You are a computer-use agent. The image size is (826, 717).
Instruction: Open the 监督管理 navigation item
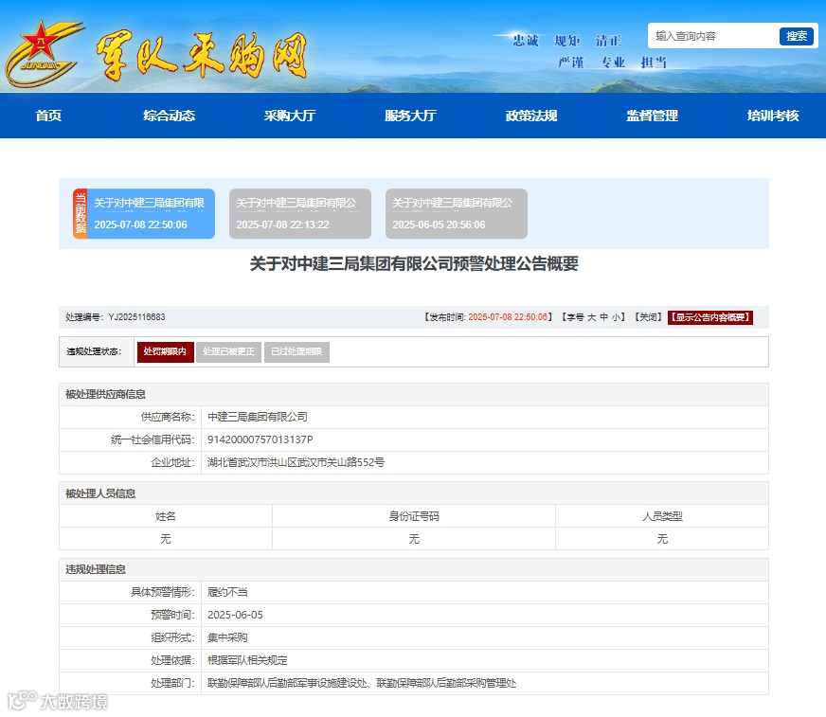click(652, 116)
